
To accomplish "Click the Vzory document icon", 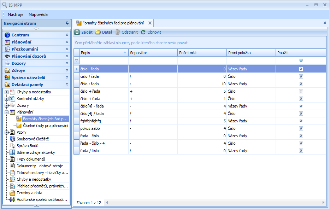I will pos(13,132).
